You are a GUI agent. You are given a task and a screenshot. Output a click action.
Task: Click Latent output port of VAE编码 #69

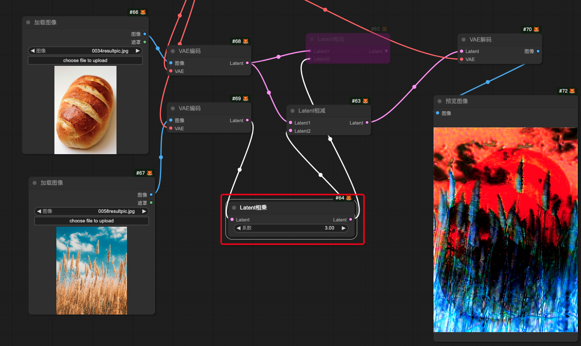tap(247, 120)
